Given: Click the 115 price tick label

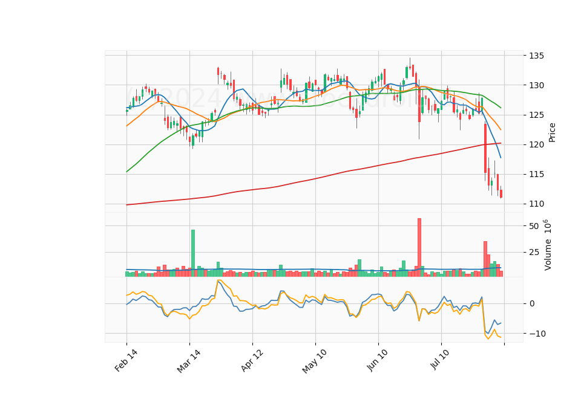Looking at the screenshot, I should point(537,174).
